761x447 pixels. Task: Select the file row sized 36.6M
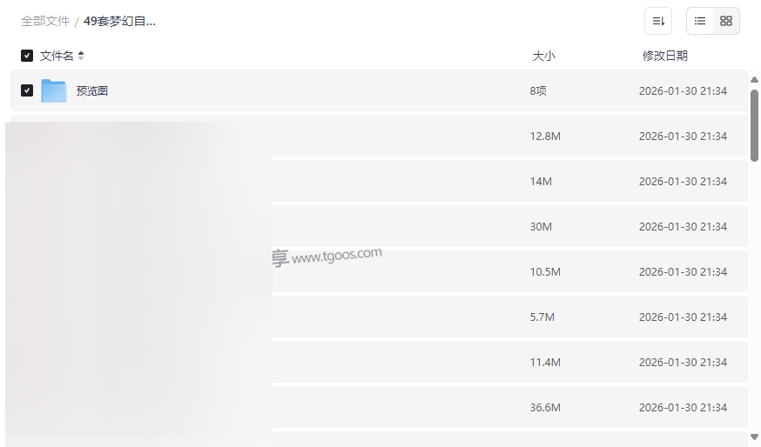point(505,408)
